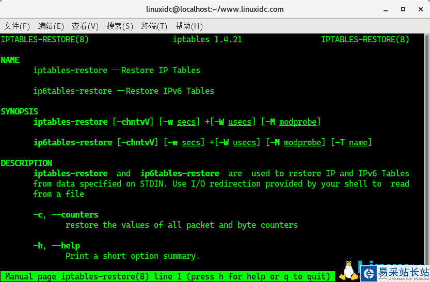
Task: Click 'restore the values of all packet' line
Action: pos(182,225)
